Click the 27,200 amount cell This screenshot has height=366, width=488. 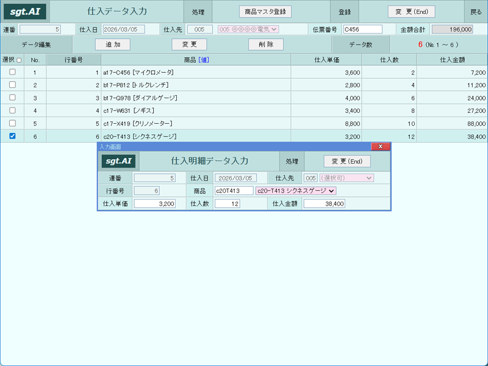click(452, 111)
